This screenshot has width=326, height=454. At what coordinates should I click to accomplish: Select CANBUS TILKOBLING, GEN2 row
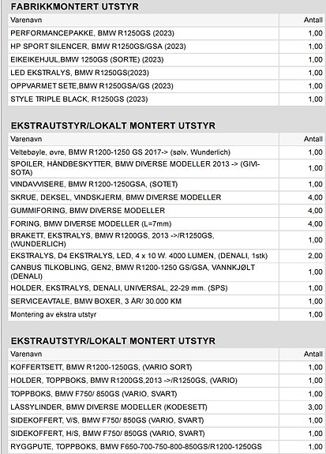(x=167, y=272)
